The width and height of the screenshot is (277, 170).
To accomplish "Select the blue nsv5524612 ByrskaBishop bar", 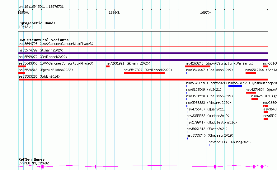I will (235, 86).
